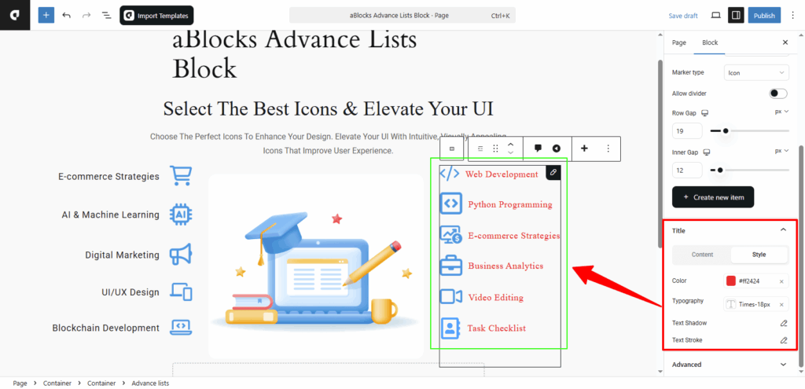Click the Inner Gap responsive device icon

(707, 152)
